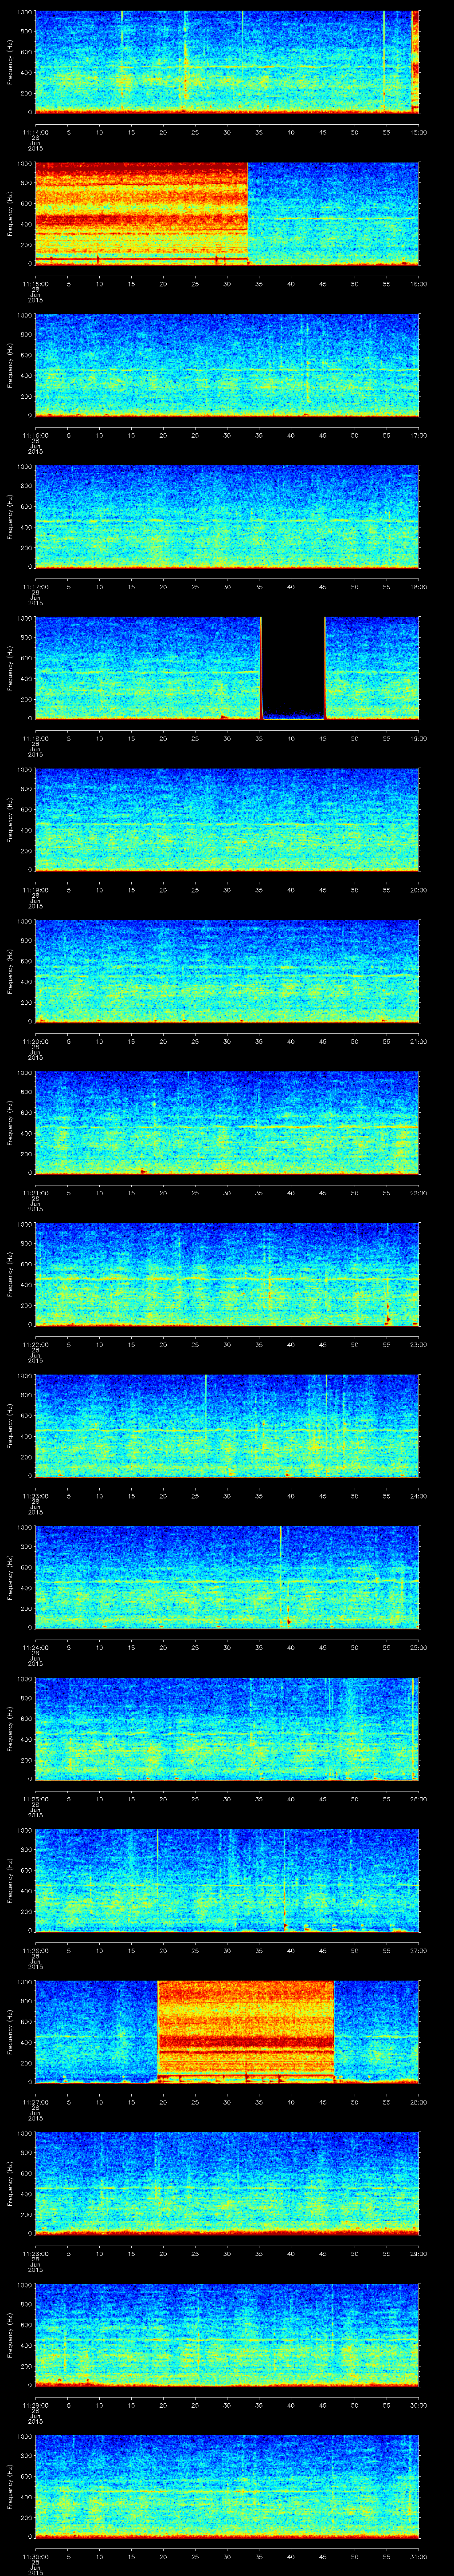Click the 11:24:00 start time label
The height and width of the screenshot is (2576, 454).
point(35,1647)
